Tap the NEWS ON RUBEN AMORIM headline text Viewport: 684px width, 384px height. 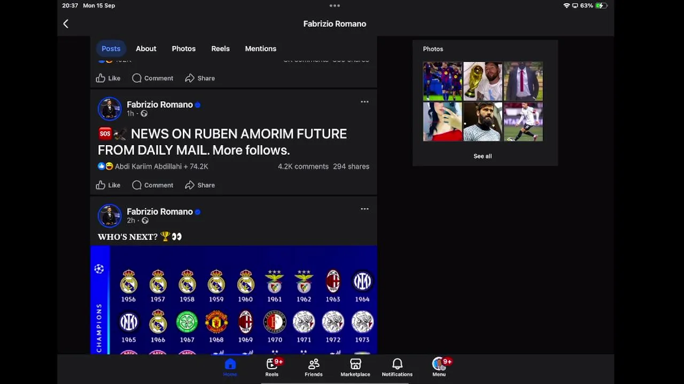point(222,142)
